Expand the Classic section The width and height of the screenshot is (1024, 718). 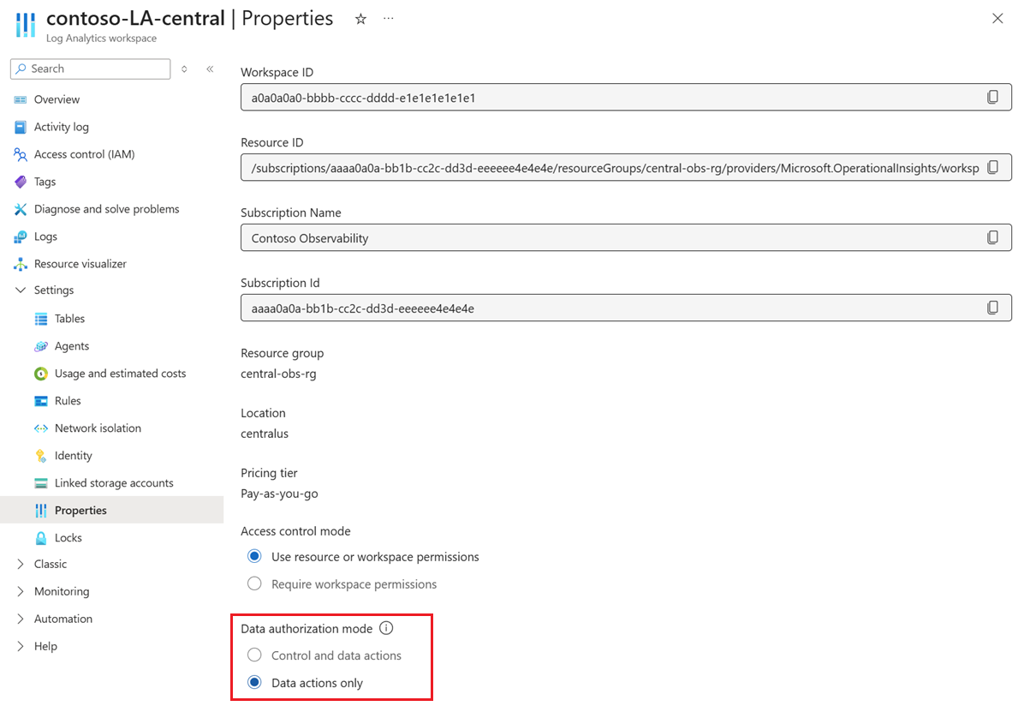tap(21, 564)
